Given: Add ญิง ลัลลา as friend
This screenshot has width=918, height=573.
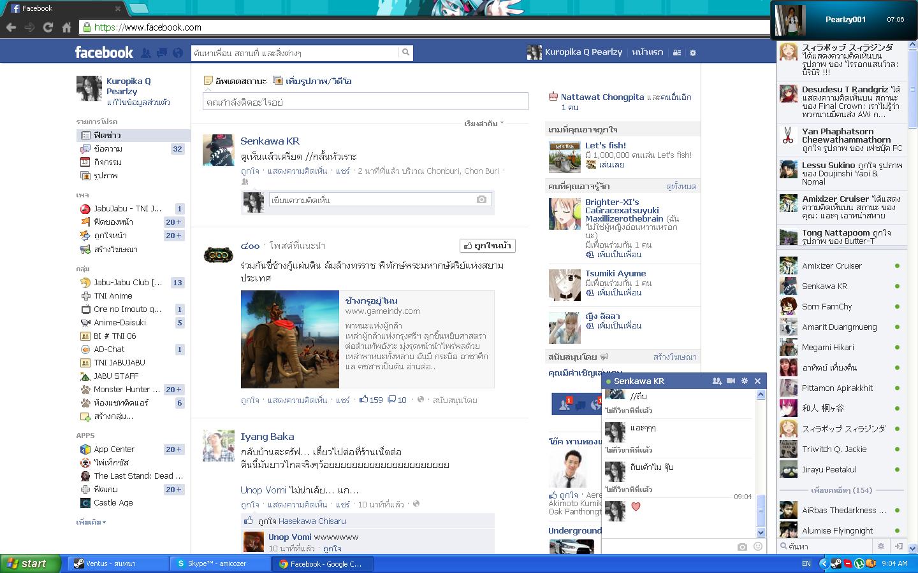Looking at the screenshot, I should click(x=615, y=326).
